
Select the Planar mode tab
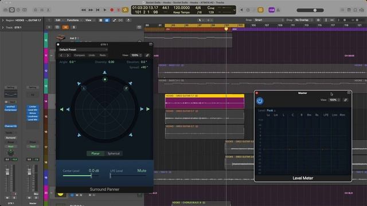click(95, 153)
